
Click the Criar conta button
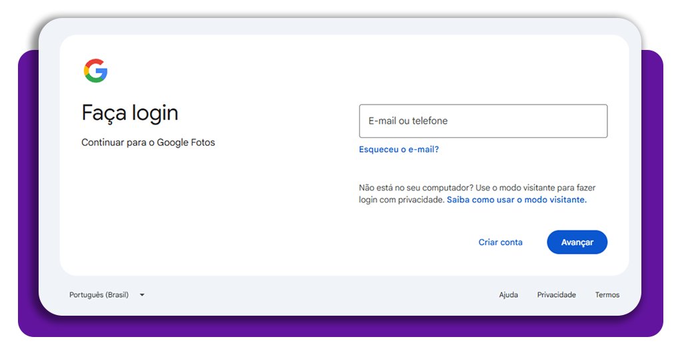[x=500, y=242]
